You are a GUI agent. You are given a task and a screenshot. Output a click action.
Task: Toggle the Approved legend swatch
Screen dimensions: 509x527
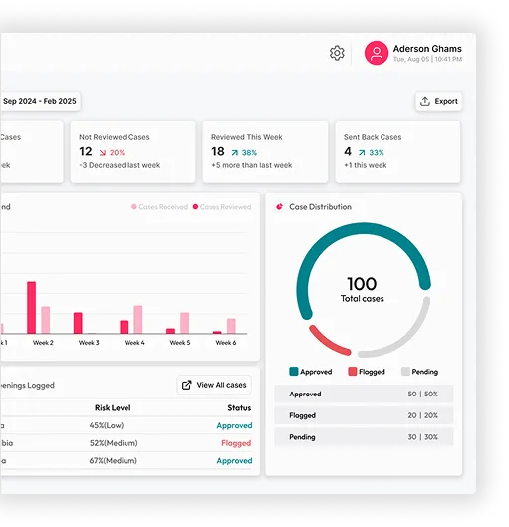pos(294,371)
